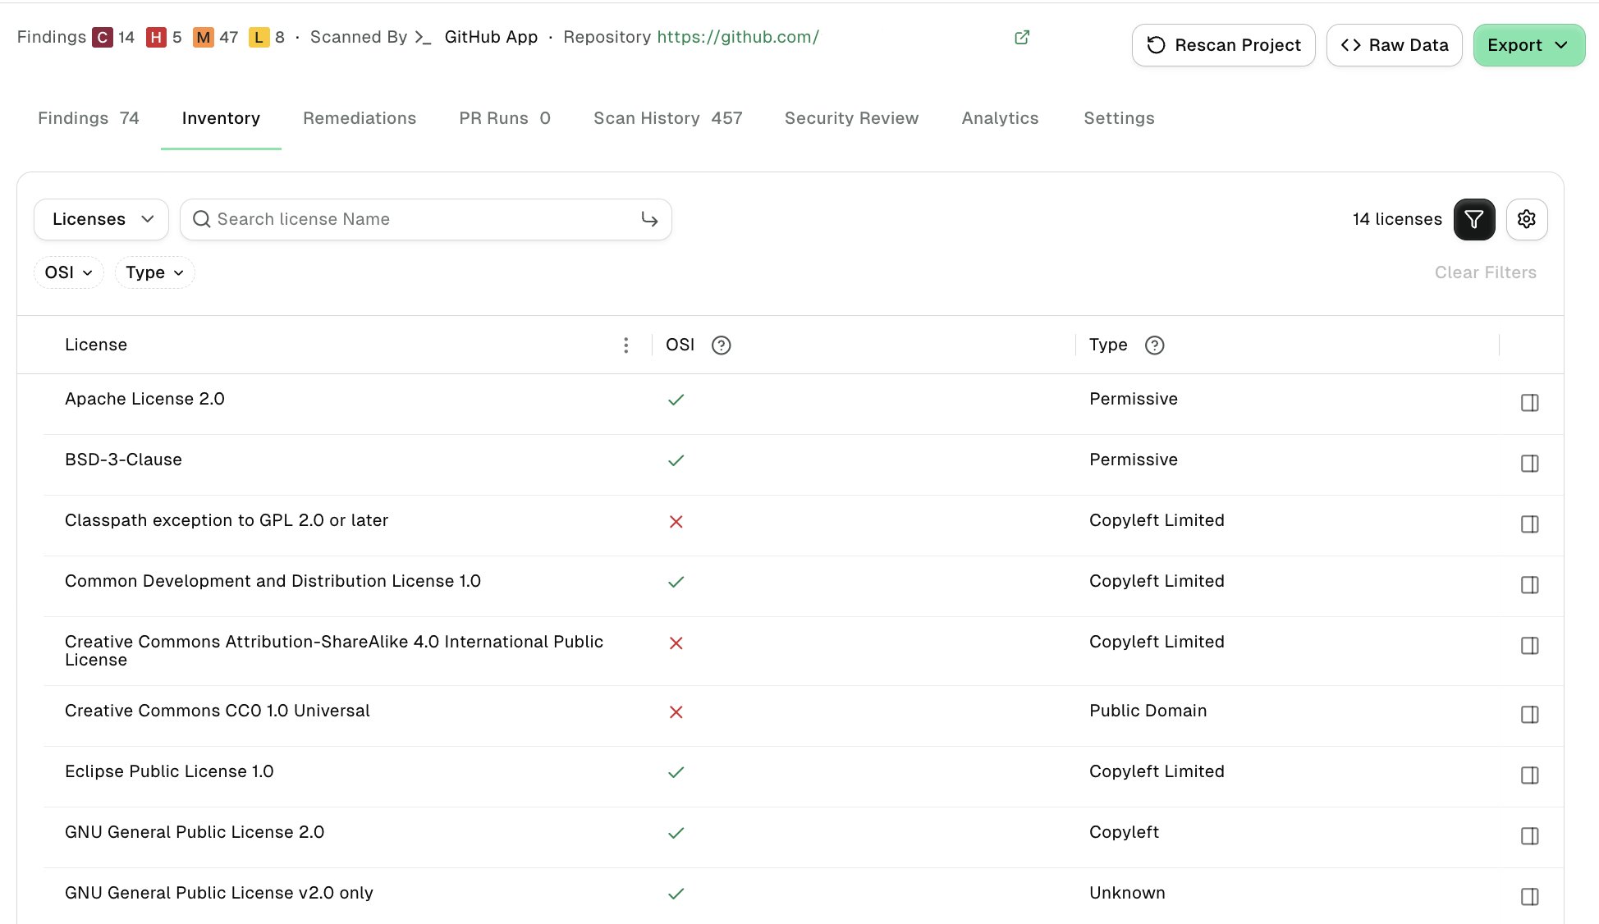Screen dimensions: 1599x924
Task: Open the Analytics tab
Action: [x=1000, y=118]
